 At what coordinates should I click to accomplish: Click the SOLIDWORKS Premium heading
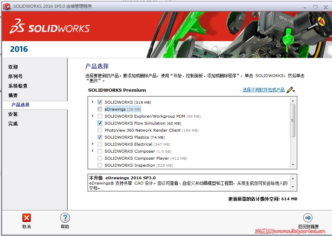(117, 90)
